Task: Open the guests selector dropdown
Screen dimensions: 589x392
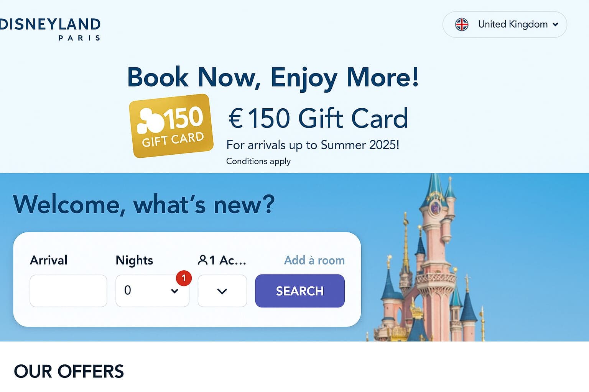Action: tap(222, 291)
